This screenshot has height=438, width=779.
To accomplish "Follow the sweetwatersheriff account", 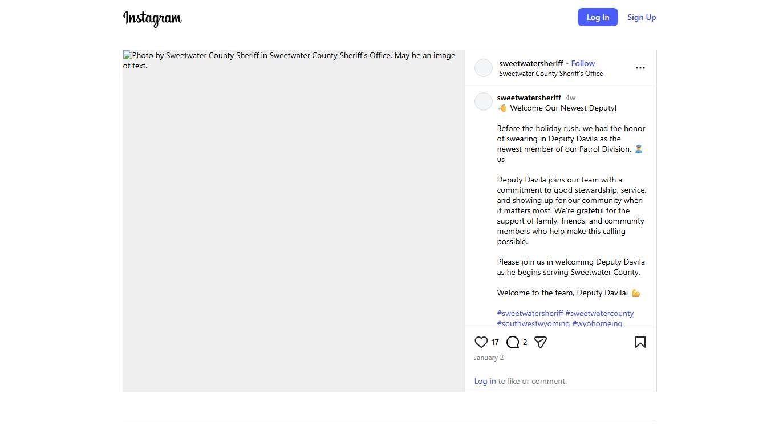I will (x=583, y=63).
